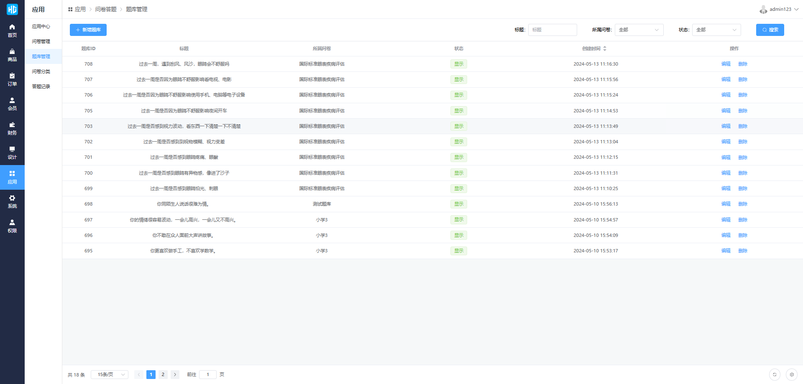The width and height of the screenshot is (803, 384).
Task: Sort table by 创建时间 column arrows
Action: click(605, 48)
